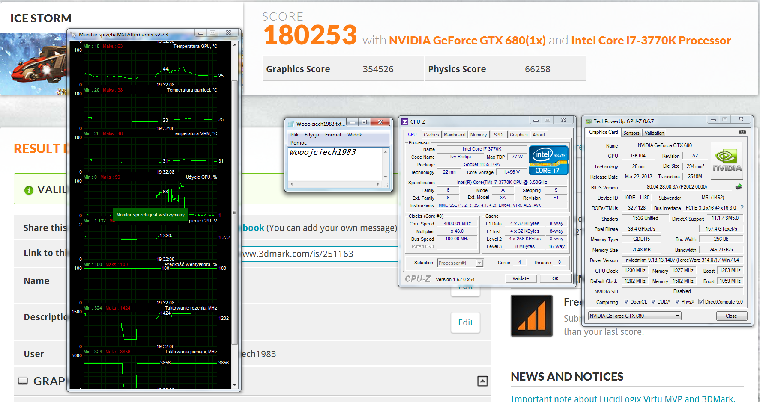Open the Plik menu in Notepad
The height and width of the screenshot is (402, 760).
click(x=294, y=135)
